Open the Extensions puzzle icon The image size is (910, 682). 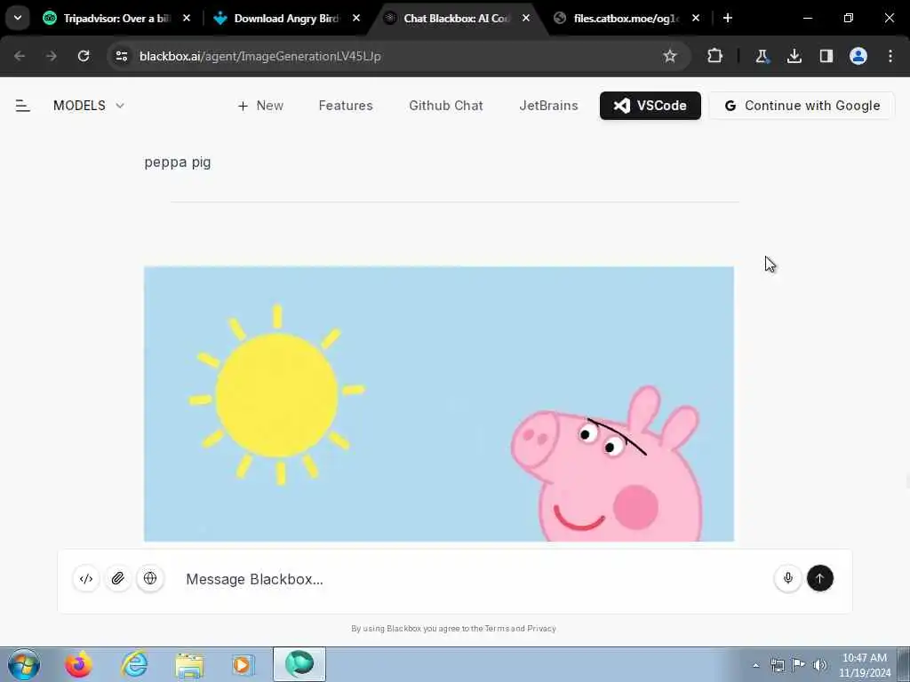click(715, 56)
